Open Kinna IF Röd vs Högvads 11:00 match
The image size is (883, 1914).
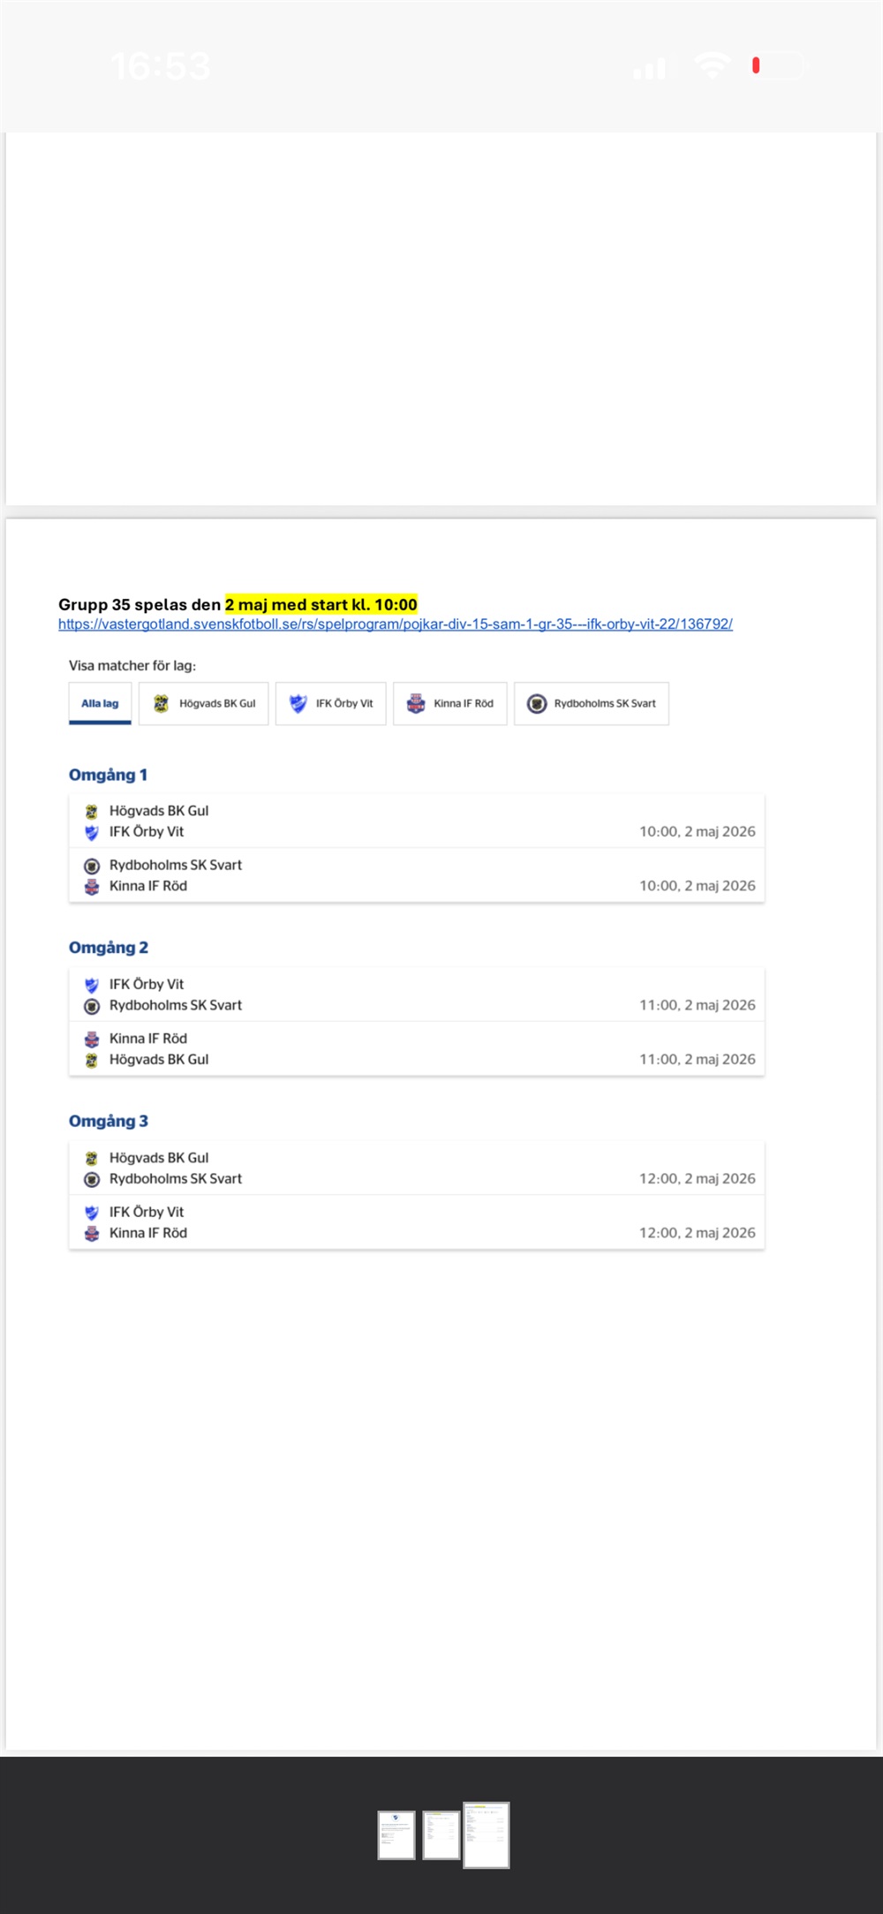416,1049
